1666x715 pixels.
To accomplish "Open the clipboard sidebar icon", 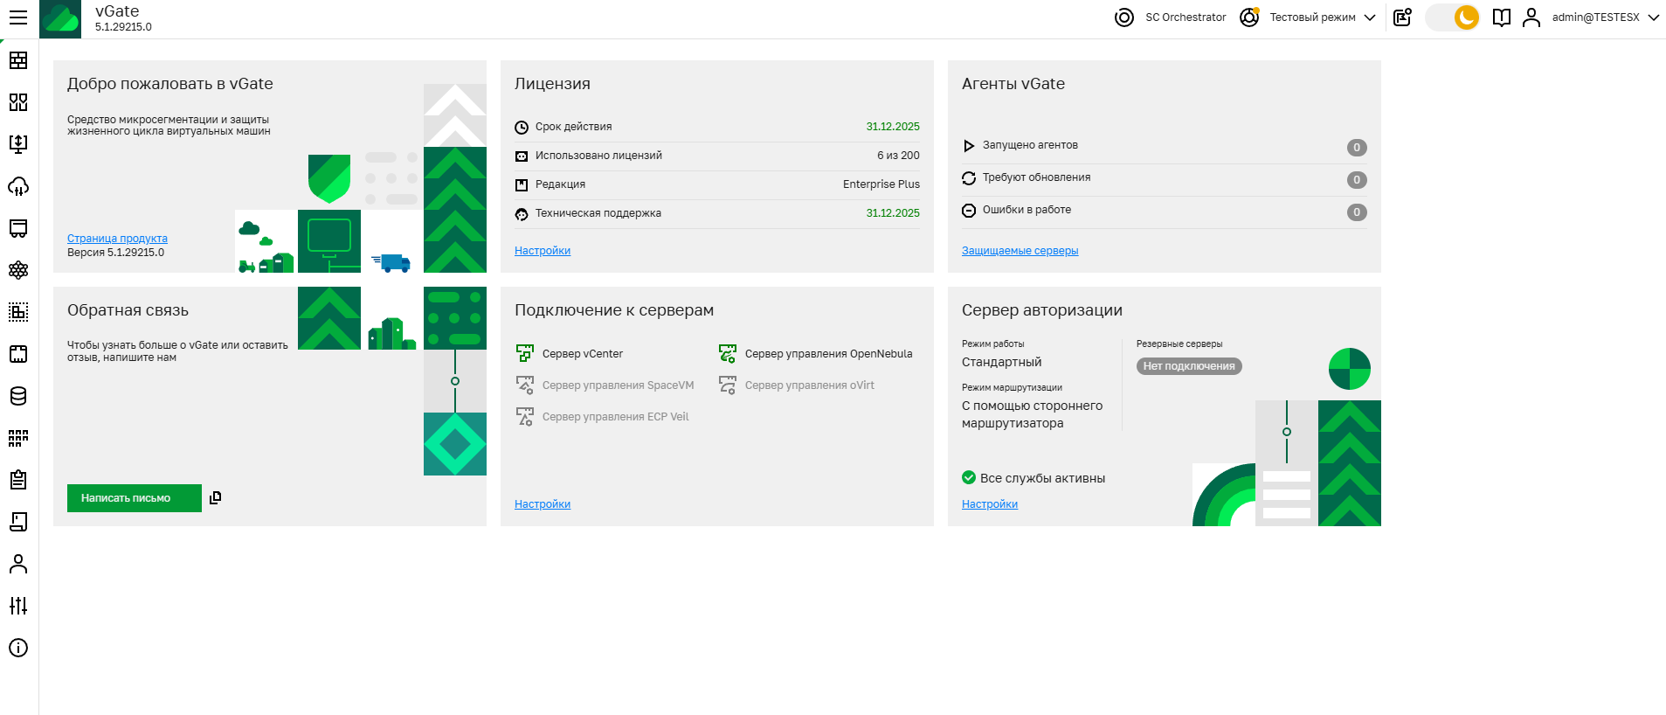I will pos(18,480).
